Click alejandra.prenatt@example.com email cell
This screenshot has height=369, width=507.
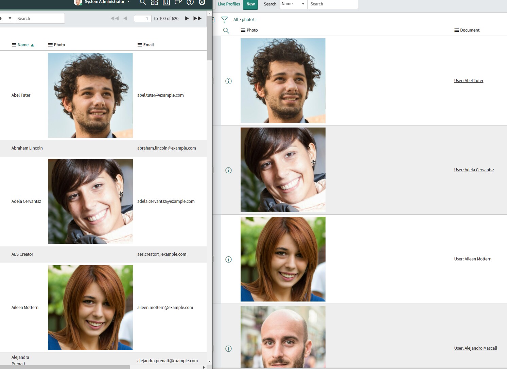pos(168,361)
